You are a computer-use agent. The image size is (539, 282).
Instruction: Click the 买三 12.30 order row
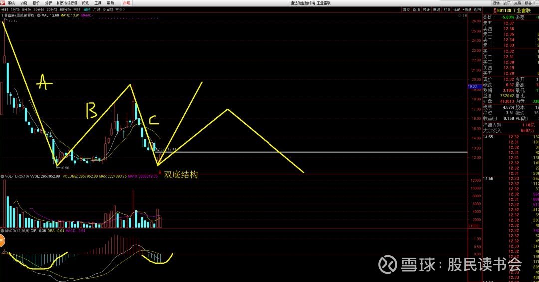[x=511, y=62]
